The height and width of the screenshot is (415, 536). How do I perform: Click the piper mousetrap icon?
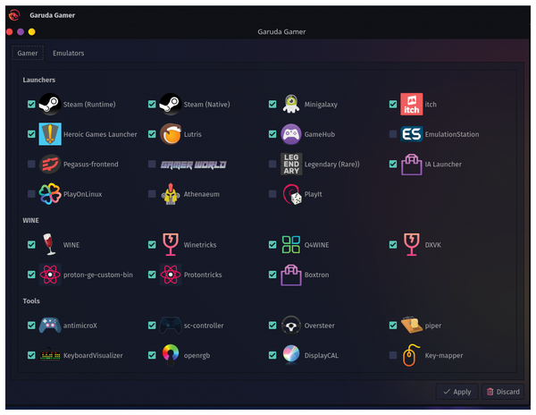pos(412,325)
